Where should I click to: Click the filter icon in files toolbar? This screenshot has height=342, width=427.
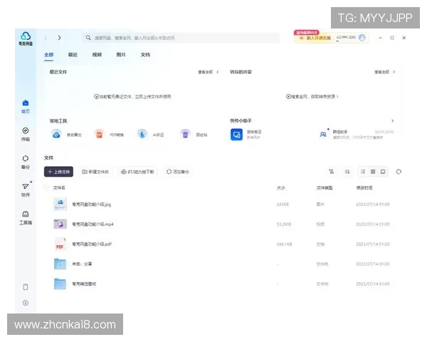(332, 172)
